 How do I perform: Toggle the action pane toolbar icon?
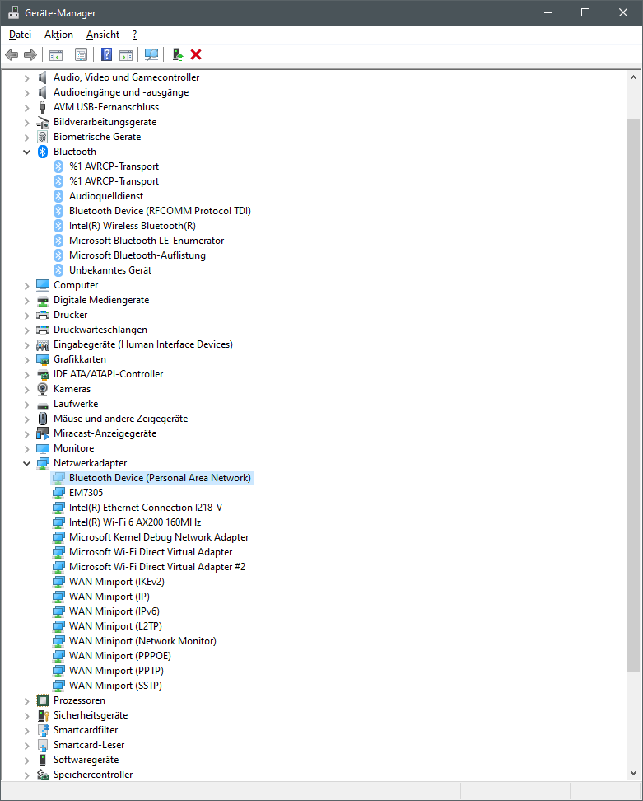tap(125, 54)
